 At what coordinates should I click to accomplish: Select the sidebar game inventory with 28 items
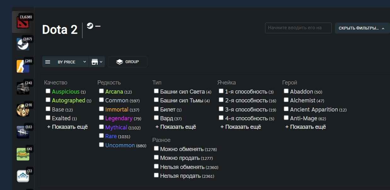23,66
